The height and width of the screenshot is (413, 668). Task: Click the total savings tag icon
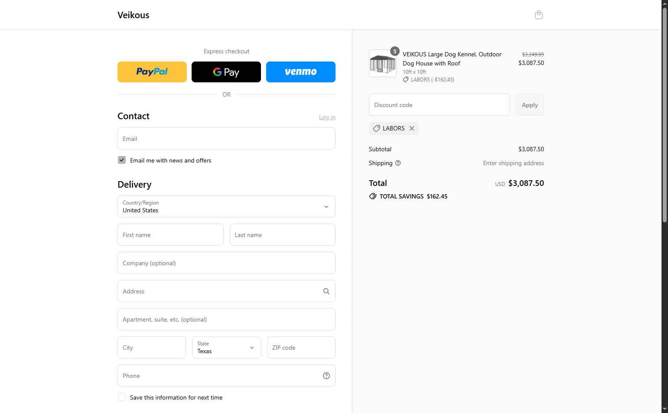pyautogui.click(x=373, y=196)
